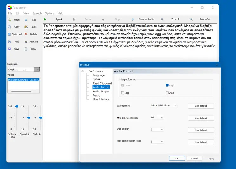Click the Cut scissors icon
This screenshot has width=236, height=169.
coord(26,20)
